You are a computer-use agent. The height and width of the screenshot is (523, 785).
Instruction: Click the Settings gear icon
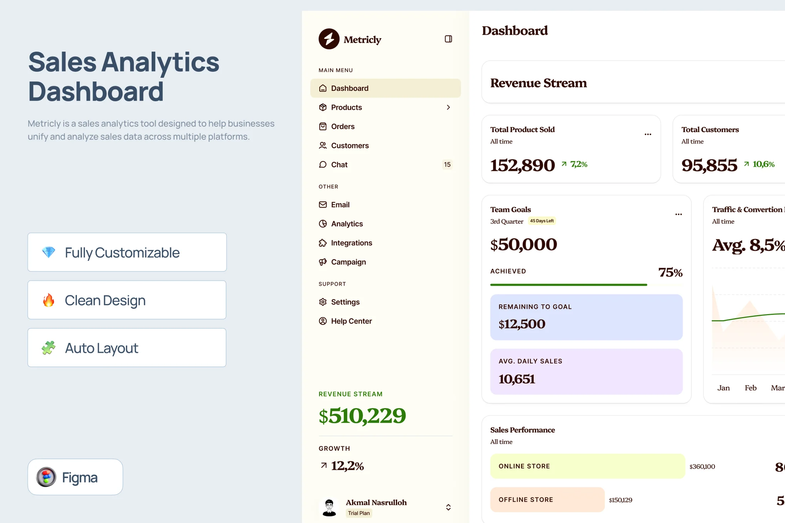tap(323, 302)
